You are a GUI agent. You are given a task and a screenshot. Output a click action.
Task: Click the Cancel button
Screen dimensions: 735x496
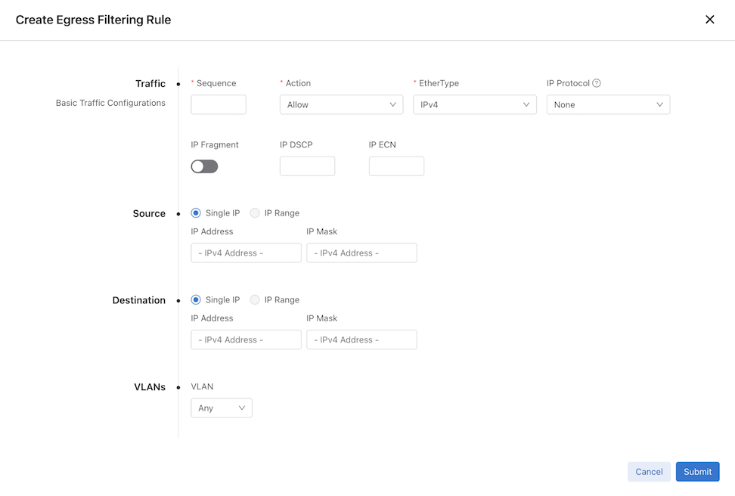coord(649,472)
